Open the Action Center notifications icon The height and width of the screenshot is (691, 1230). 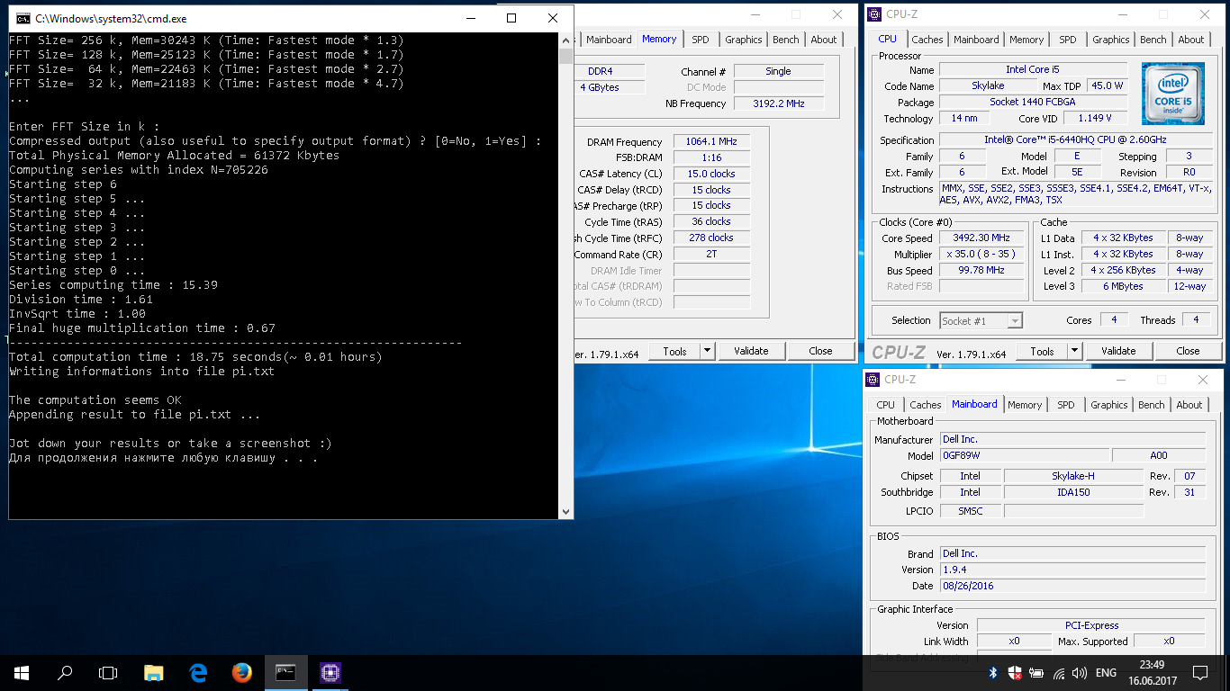(1199, 672)
